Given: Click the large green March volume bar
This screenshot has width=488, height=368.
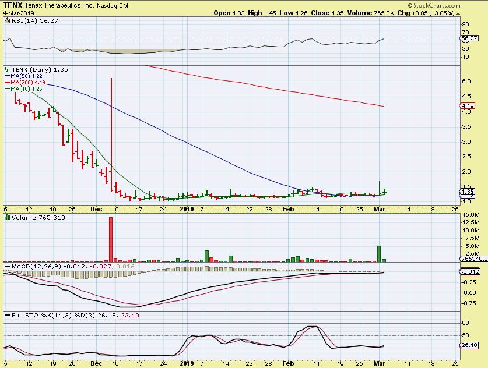Looking at the screenshot, I should click(379, 254).
